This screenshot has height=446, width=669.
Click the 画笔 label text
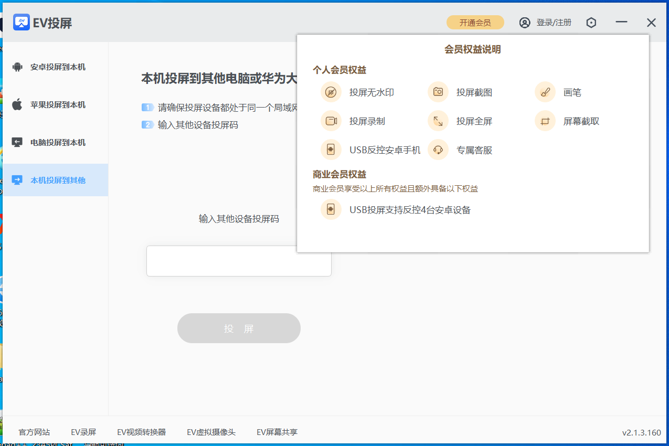[x=572, y=92]
